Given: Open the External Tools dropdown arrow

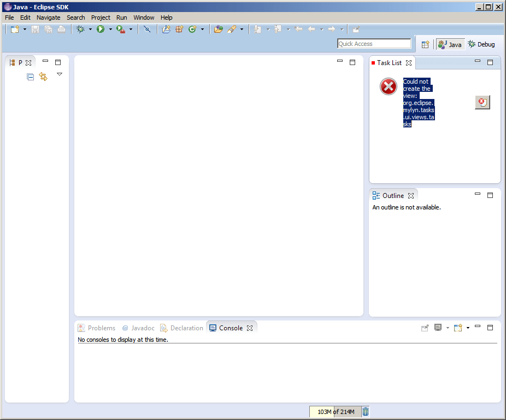Looking at the screenshot, I should pos(131,30).
